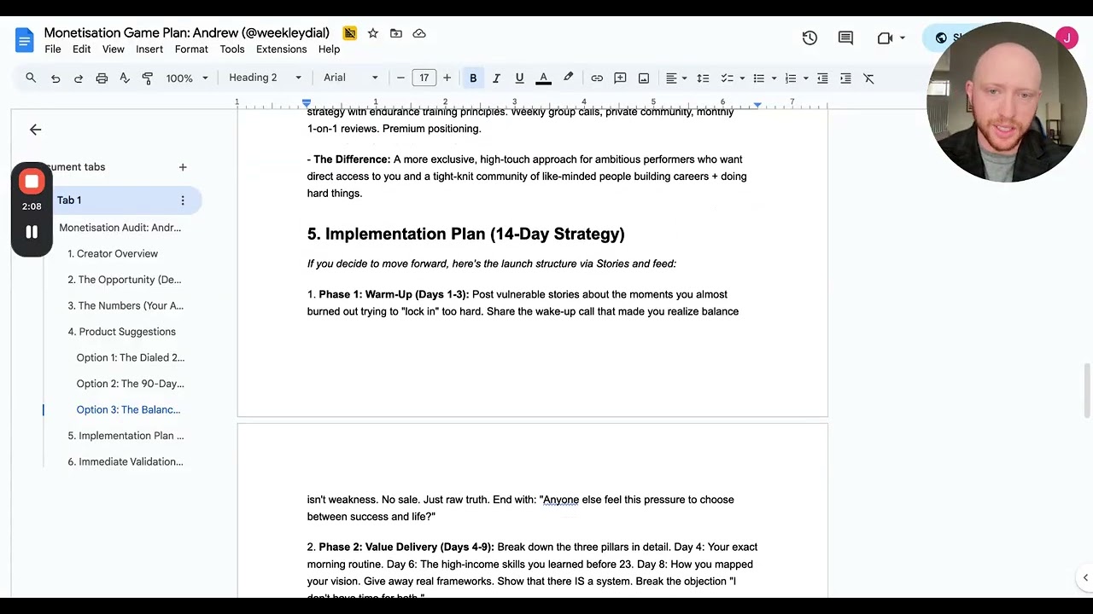Image resolution: width=1093 pixels, height=614 pixels.
Task: Open the Extensions menu
Action: [x=281, y=49]
